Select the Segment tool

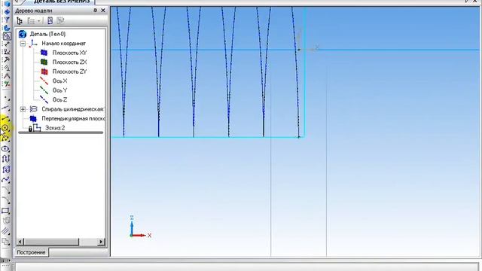pyautogui.click(x=5, y=118)
